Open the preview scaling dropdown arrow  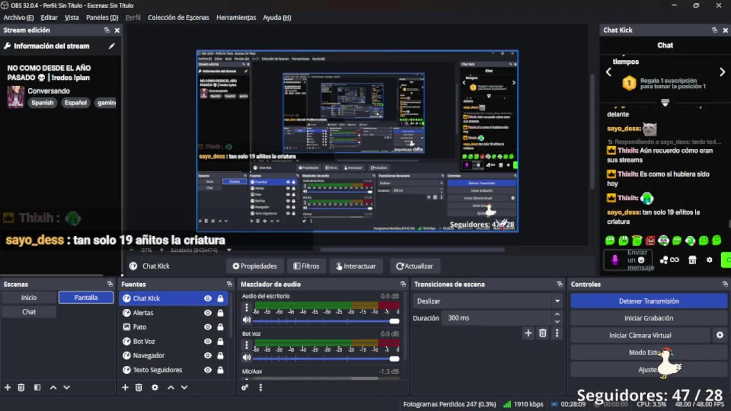pyautogui.click(x=229, y=250)
